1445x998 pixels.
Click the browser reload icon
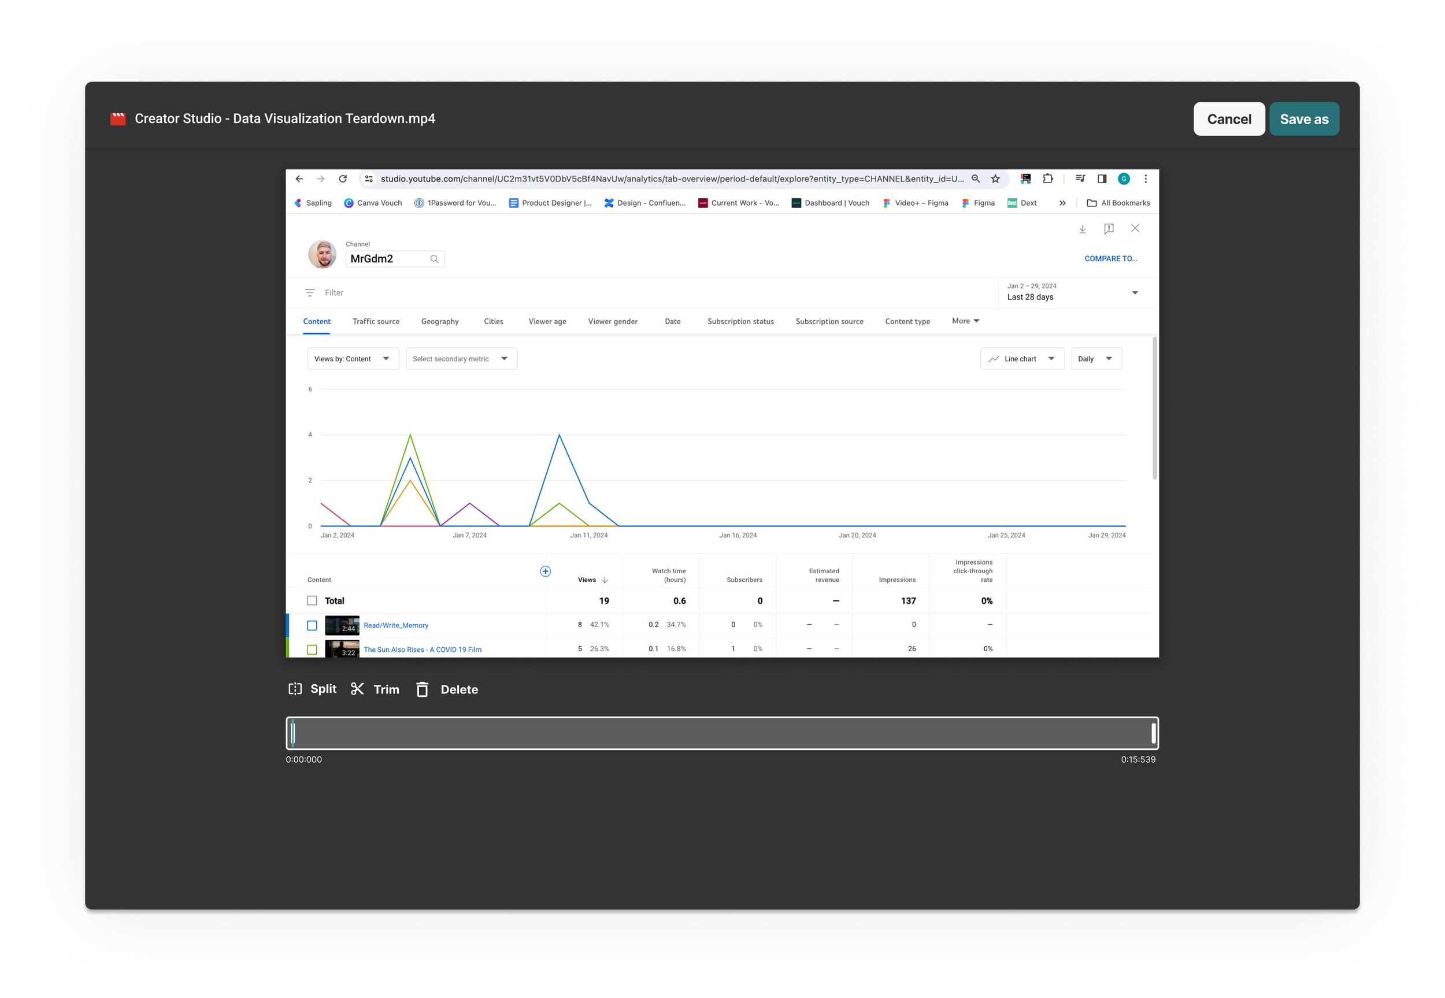(x=343, y=179)
